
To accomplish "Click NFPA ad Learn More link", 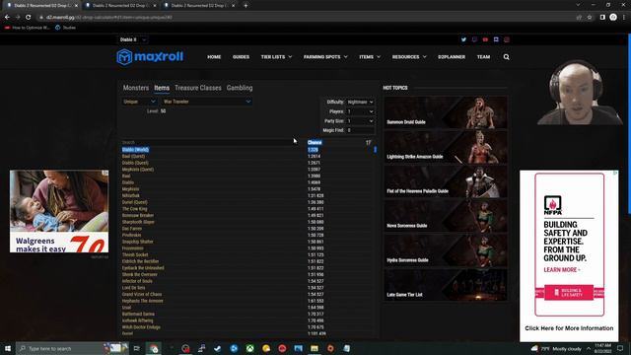I will [562, 269].
